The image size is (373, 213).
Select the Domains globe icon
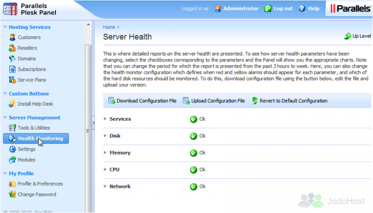pyautogui.click(x=13, y=59)
